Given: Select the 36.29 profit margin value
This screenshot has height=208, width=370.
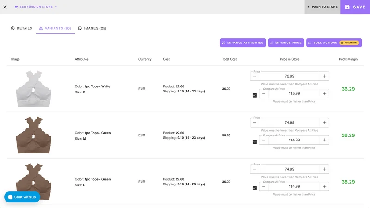Looking at the screenshot, I should coord(348,89).
